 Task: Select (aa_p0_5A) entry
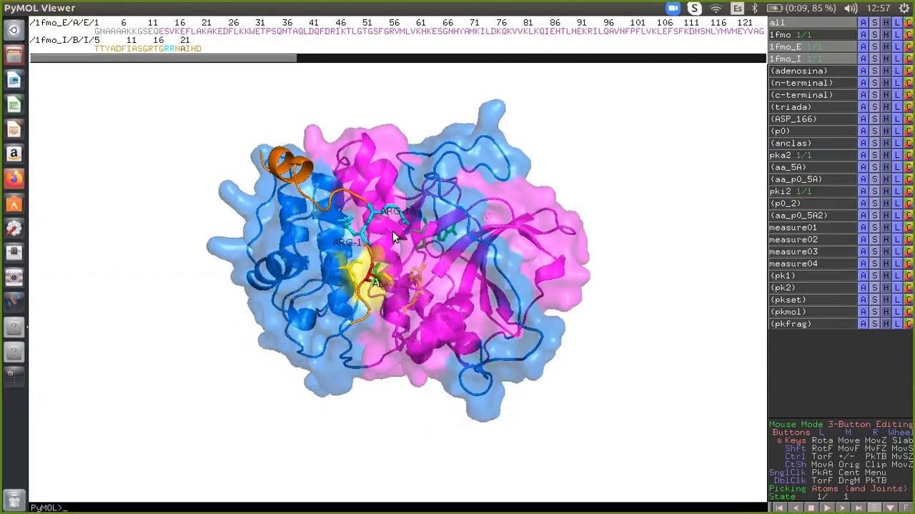pos(813,179)
